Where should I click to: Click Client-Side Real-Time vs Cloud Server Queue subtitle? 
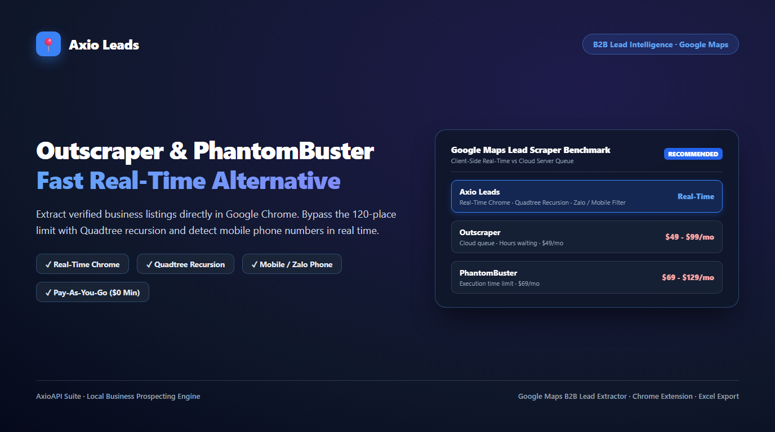pos(512,161)
